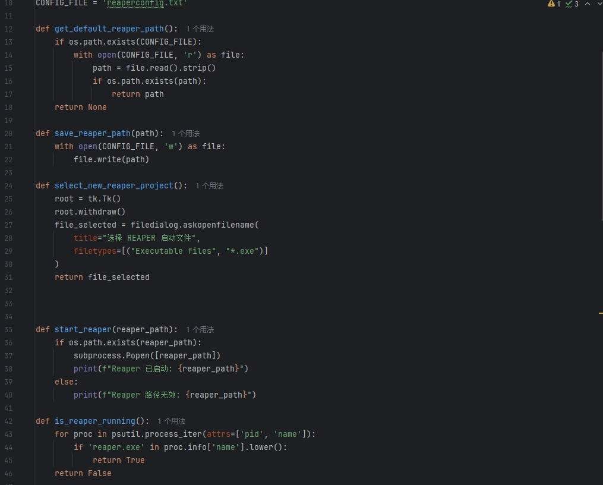
Task: Click line number 35 in the gutter
Action: coord(8,329)
